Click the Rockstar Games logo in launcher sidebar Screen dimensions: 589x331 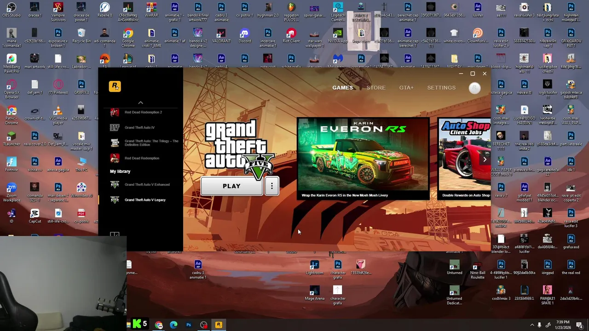coord(115,86)
